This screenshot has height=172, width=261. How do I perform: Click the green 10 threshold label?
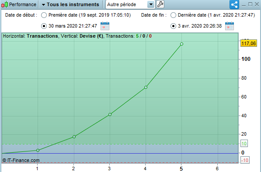pyautogui.click(x=244, y=144)
